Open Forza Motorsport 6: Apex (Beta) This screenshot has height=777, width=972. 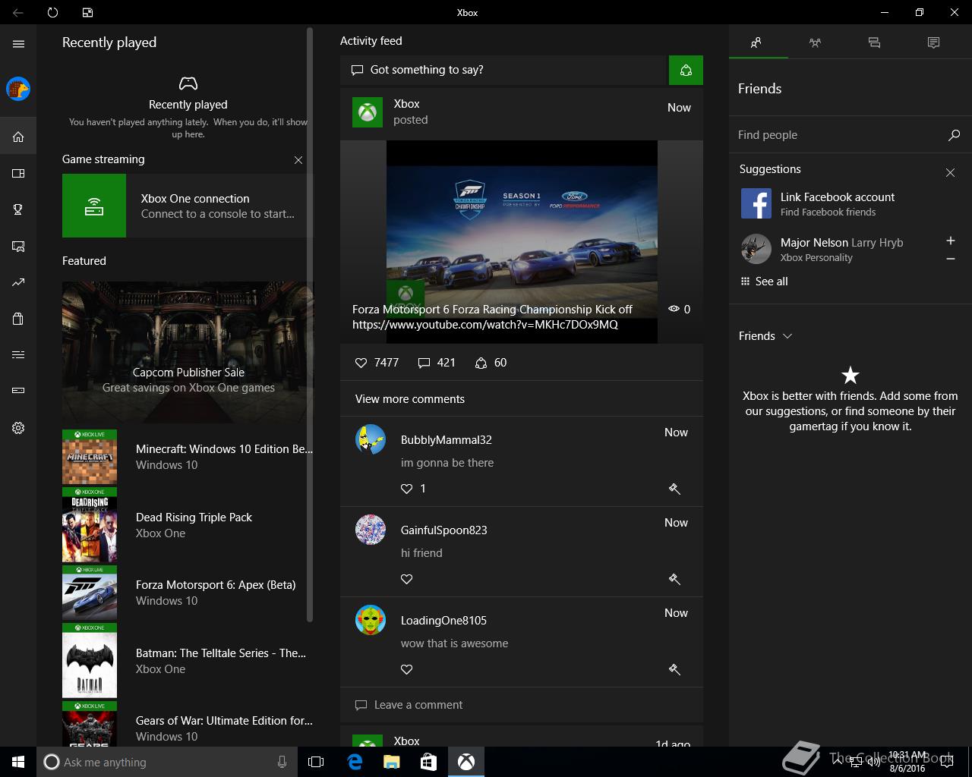point(188,593)
